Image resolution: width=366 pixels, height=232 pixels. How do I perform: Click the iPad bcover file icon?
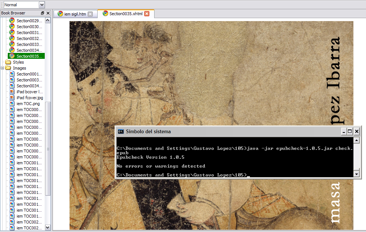12,92
